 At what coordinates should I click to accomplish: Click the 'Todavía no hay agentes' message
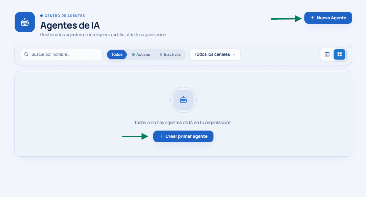[x=183, y=122]
